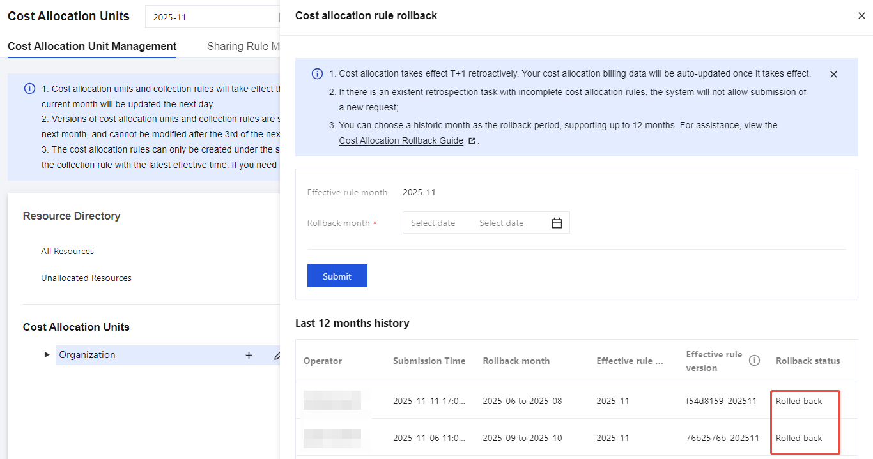Select All Resources in Resource Directory
The height and width of the screenshot is (459, 873).
coord(67,251)
